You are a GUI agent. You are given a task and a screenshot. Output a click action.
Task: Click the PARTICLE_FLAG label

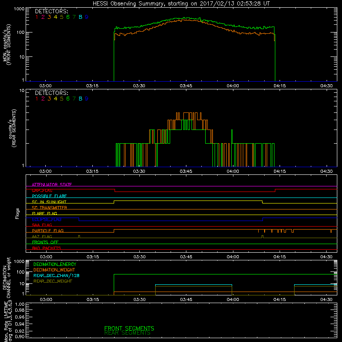point(48,231)
